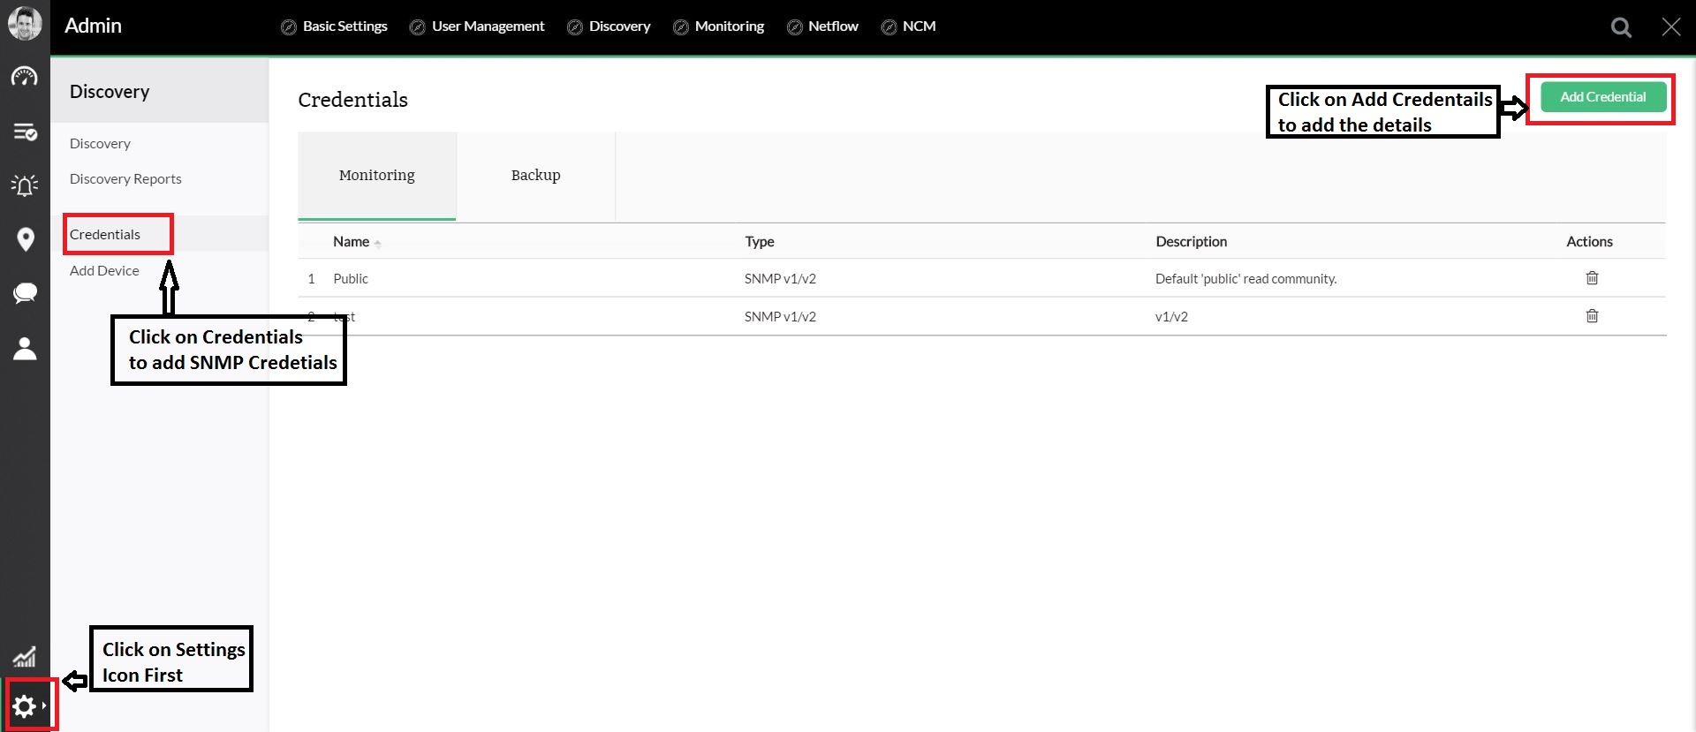Screen dimensions: 1696x732
Task: Switch to the Backup tab
Action: (x=535, y=176)
